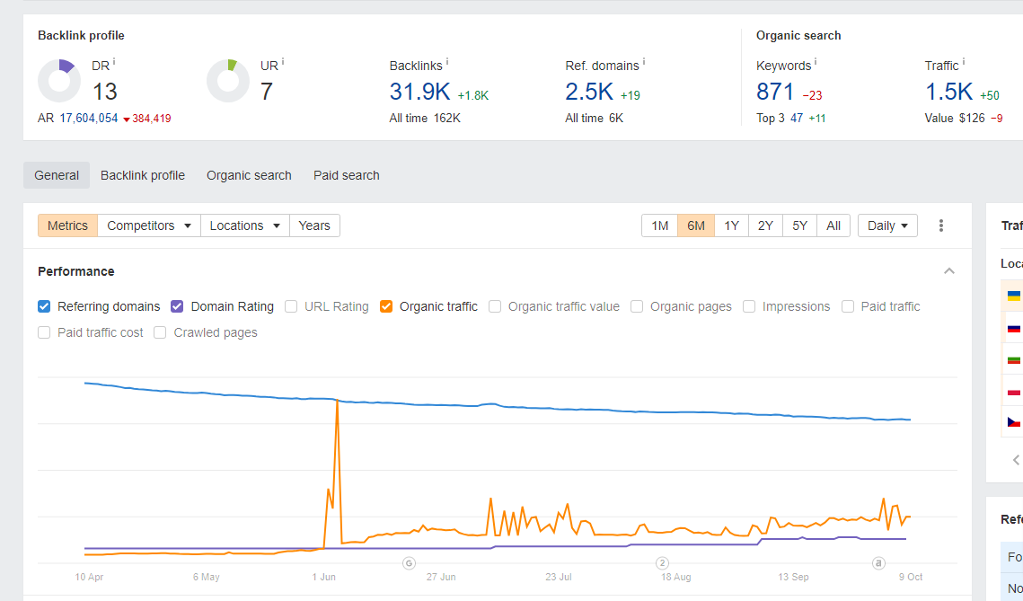The image size is (1023, 601).
Task: Open the Competitors dropdown
Action: tap(149, 225)
